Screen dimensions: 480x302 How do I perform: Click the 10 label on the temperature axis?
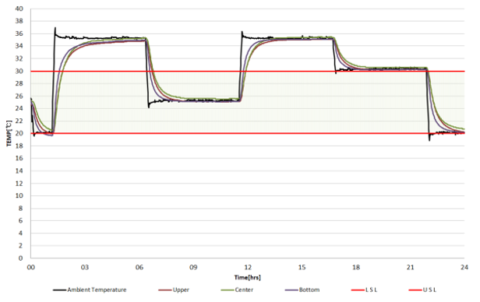click(x=19, y=195)
